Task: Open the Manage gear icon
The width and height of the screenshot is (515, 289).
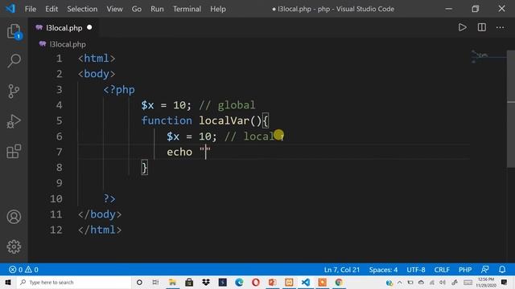Action: click(14, 246)
